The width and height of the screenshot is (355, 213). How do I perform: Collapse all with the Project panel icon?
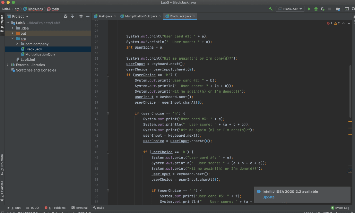(72, 16)
